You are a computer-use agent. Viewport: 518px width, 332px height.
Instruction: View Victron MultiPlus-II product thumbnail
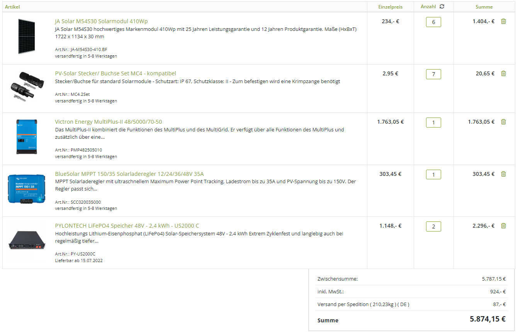click(x=27, y=137)
